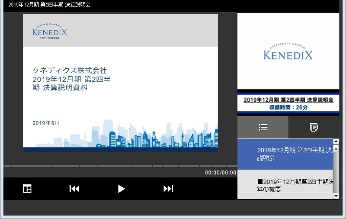Image resolution: width=346 pixels, height=219 pixels.
Task: Click the video seek progress bar
Action: (x=121, y=166)
